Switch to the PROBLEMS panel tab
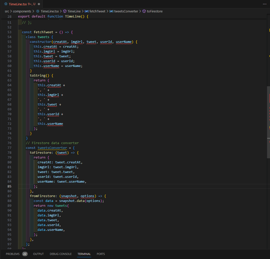Screen dimensions: 270x259 (x=13, y=254)
